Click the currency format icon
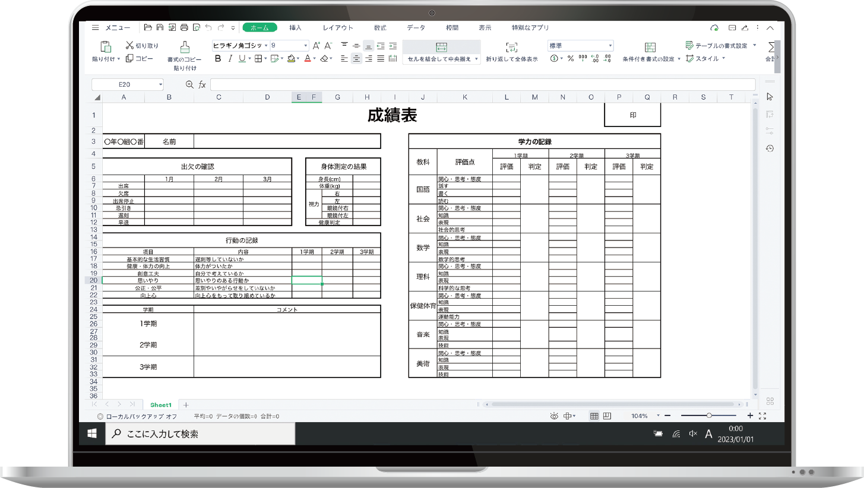 coord(553,59)
